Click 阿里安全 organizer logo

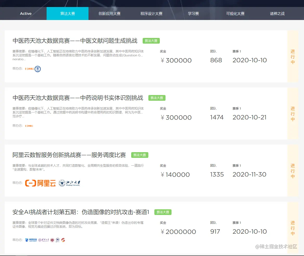pyautogui.click(x=31, y=240)
